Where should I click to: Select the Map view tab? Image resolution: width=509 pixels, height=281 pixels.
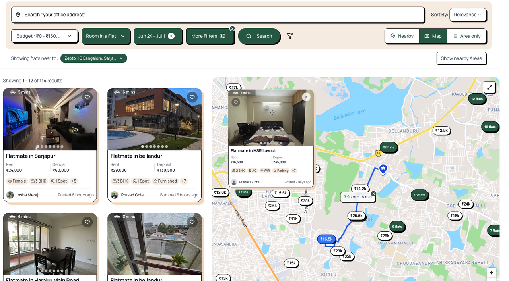tap(433, 36)
